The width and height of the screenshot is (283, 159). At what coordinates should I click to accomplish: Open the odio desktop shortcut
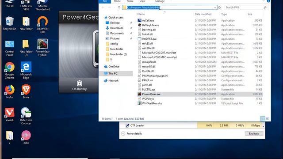coord(26,137)
